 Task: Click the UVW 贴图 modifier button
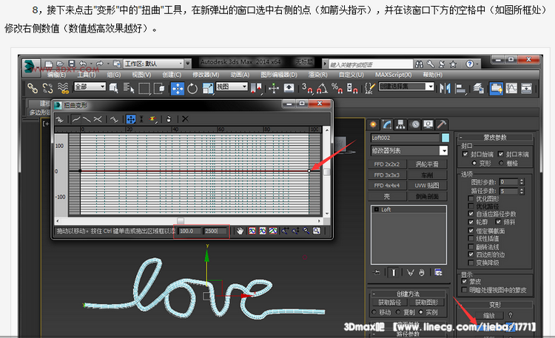point(427,186)
